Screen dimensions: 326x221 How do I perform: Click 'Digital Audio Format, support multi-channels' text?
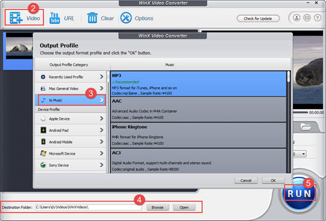[x=161, y=163]
